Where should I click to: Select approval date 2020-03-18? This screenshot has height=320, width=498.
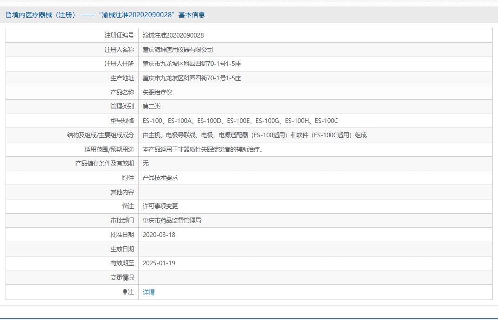click(x=159, y=235)
